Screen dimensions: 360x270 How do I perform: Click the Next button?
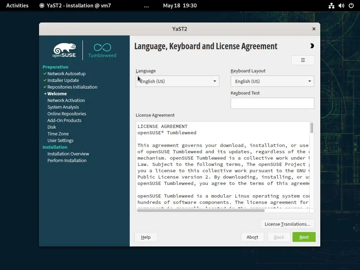point(304,237)
